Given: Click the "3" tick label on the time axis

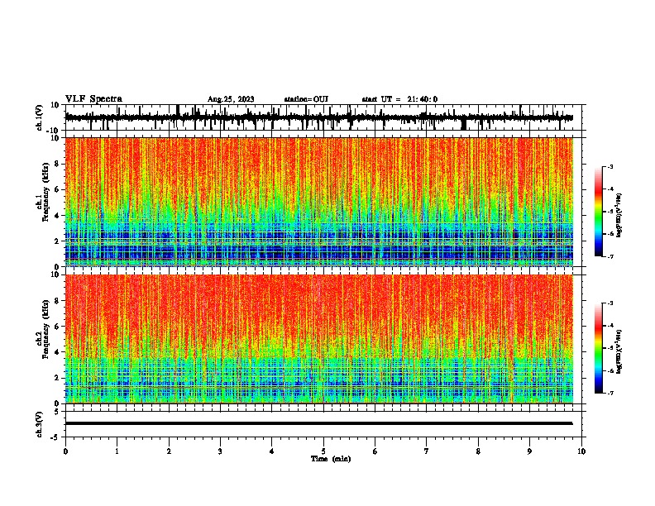Looking at the screenshot, I should tap(220, 451).
